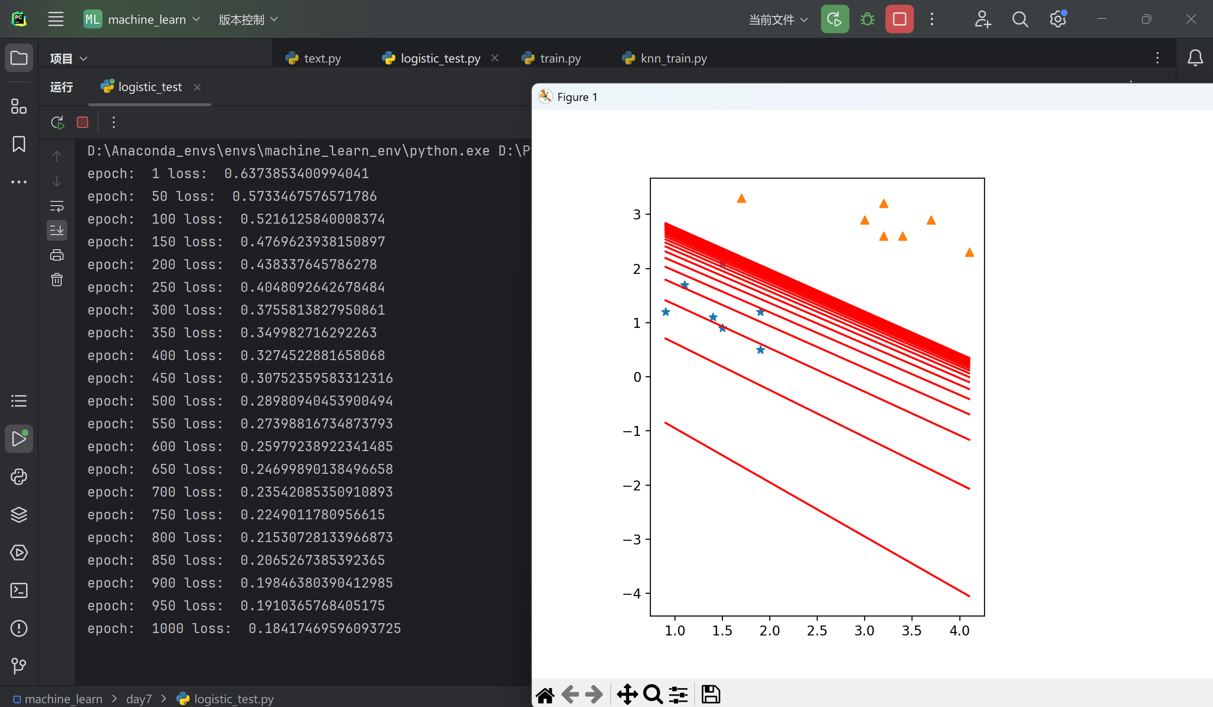This screenshot has height=707, width=1213.
Task: Save Figure 1 using the save icon
Action: click(711, 694)
